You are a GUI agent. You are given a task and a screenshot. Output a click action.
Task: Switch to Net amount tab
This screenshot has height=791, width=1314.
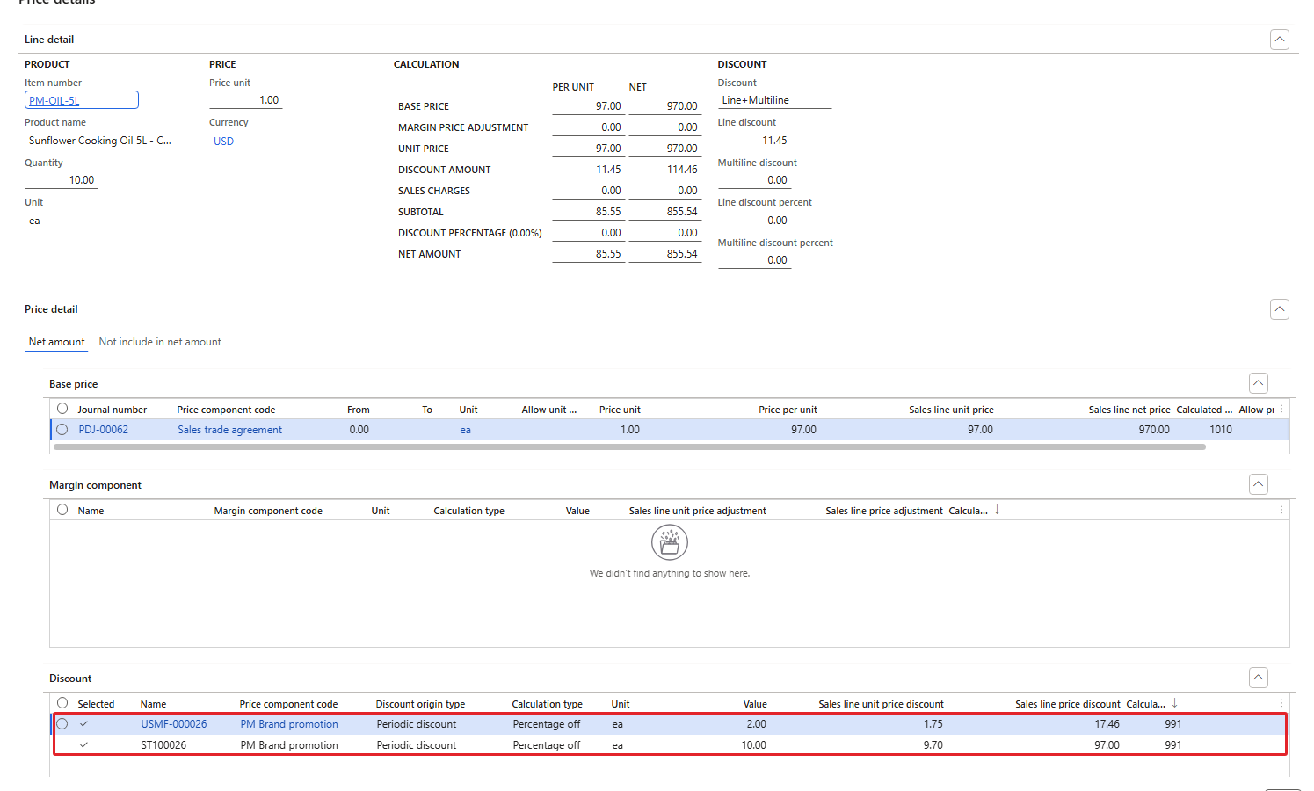[x=57, y=342]
